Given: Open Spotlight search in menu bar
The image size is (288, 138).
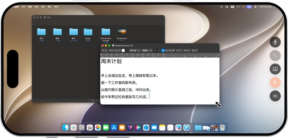Looking at the screenshot, I should (243, 7).
